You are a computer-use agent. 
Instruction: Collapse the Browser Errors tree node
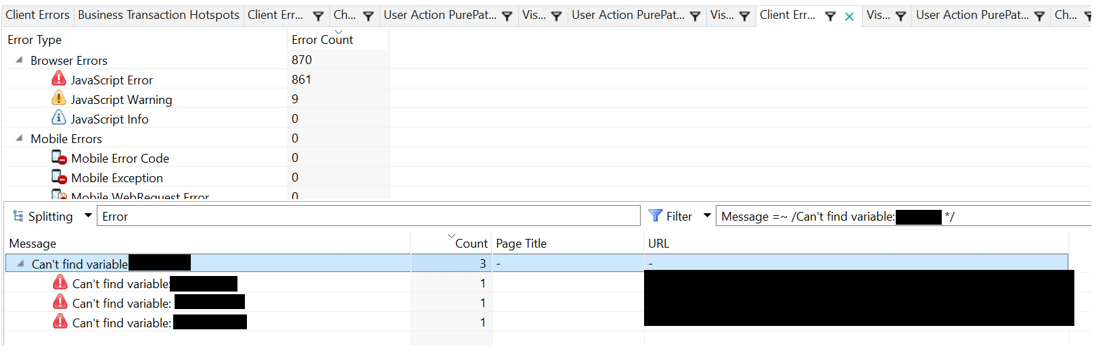pyautogui.click(x=19, y=60)
